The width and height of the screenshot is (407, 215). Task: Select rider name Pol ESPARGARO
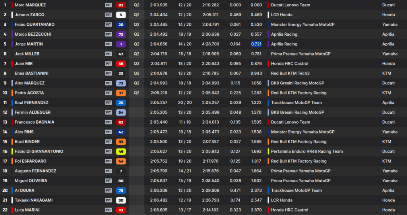[31, 161]
